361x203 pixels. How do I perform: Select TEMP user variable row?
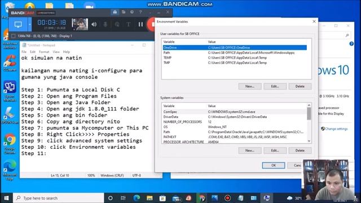(235, 58)
